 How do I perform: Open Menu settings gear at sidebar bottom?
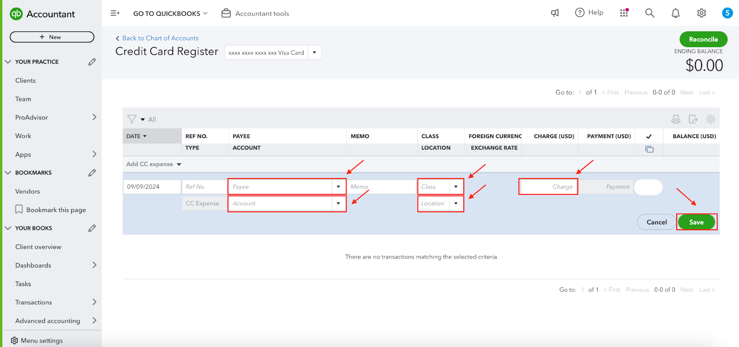tap(14, 341)
